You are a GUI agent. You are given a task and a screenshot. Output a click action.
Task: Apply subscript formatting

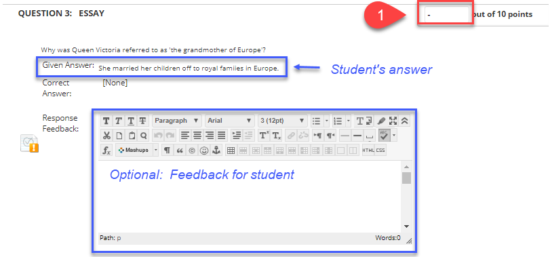tap(277, 136)
